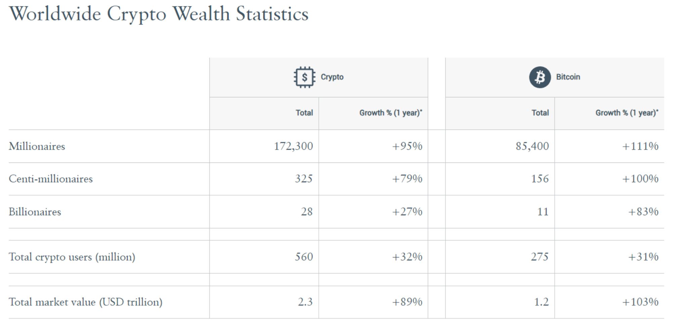Select the Centi-millionaires row label
This screenshot has width=688, height=324.
click(51, 179)
